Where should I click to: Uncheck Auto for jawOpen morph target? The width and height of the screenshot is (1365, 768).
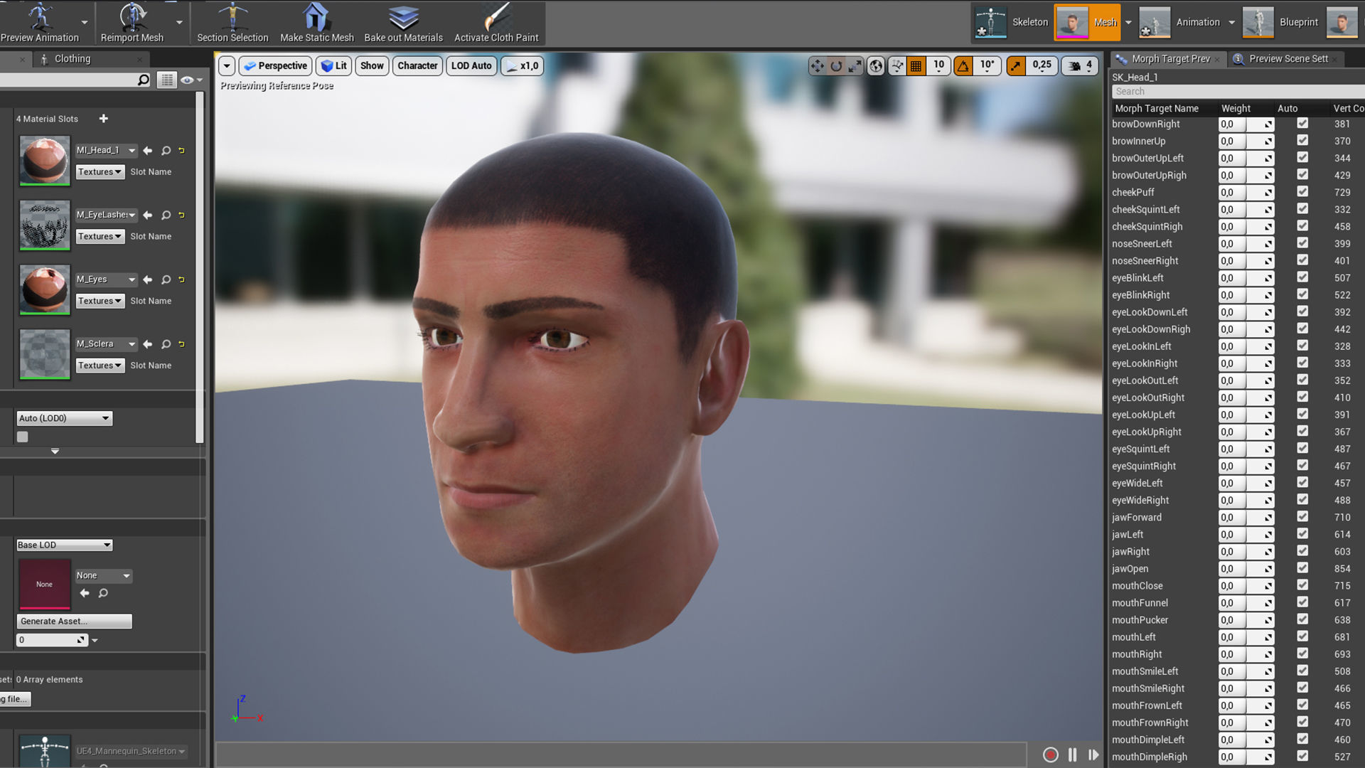coord(1302,568)
